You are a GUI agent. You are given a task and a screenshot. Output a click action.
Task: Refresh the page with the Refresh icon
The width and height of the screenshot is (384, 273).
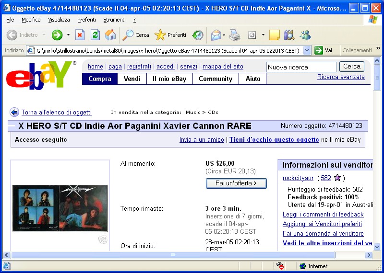[x=95, y=35]
